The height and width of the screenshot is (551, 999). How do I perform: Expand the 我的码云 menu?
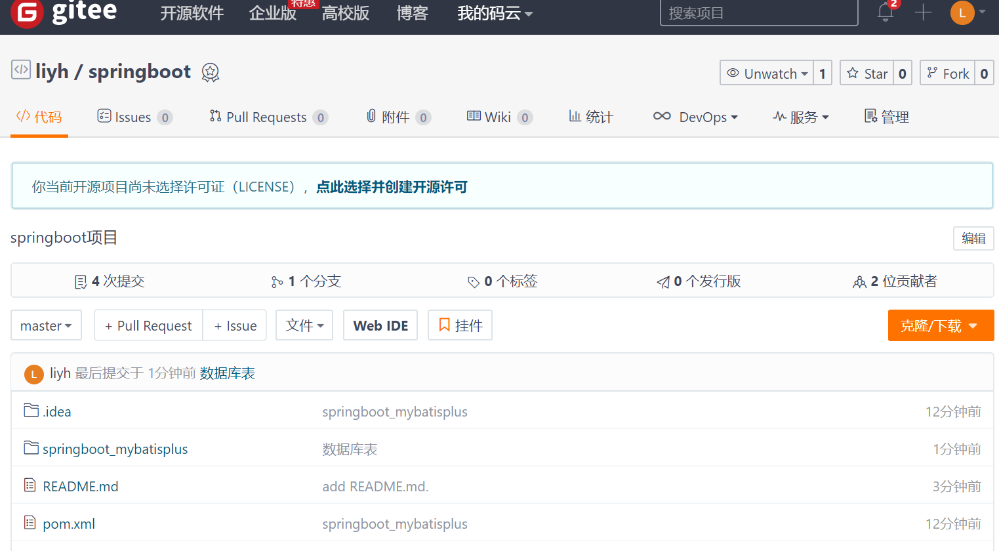click(495, 13)
